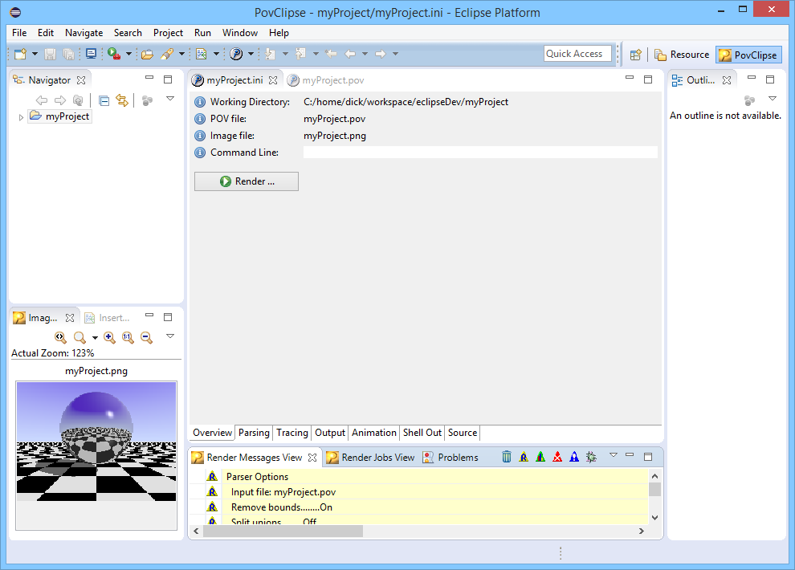
Task: Reset image zoom to 1:1
Action: point(128,337)
